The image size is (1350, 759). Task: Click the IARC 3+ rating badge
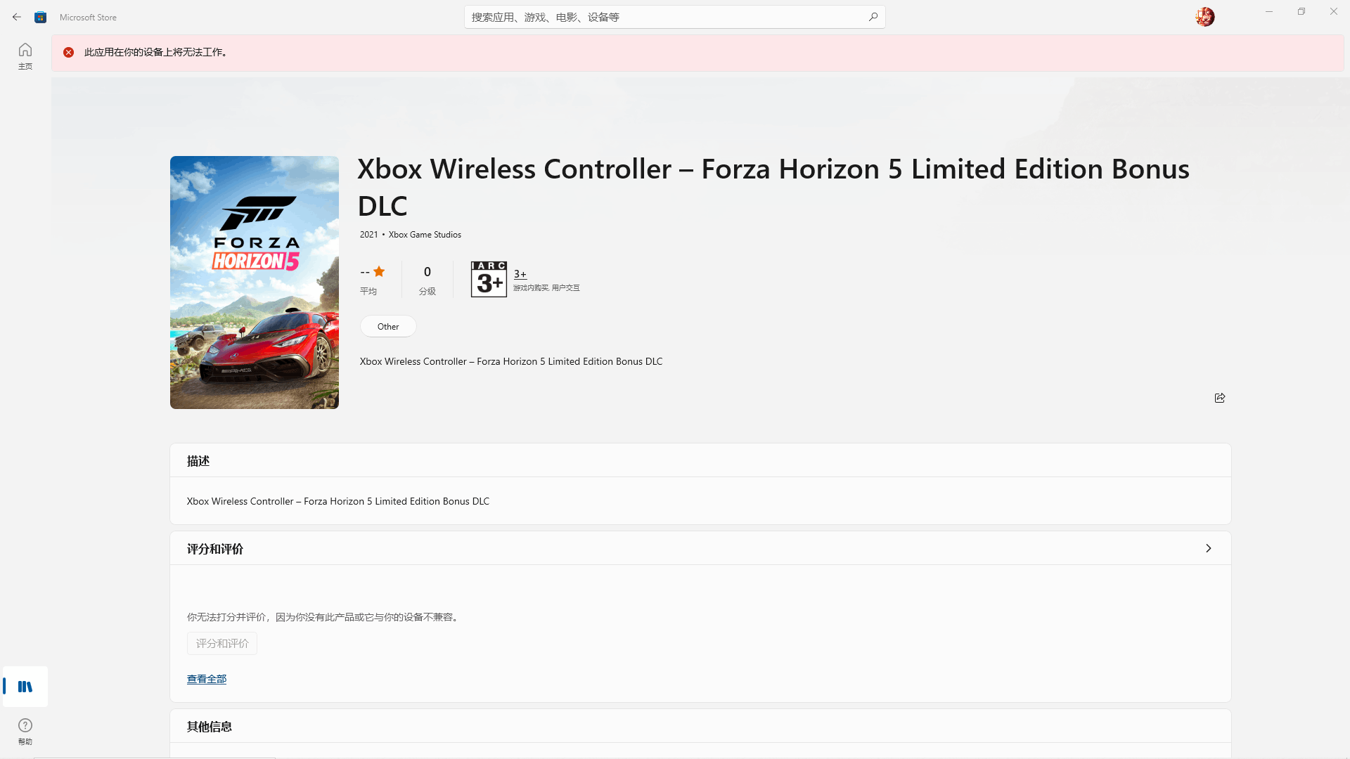[489, 279]
